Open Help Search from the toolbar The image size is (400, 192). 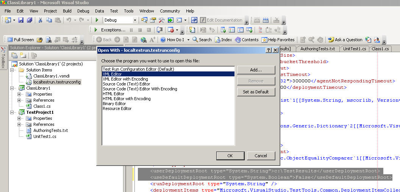(202, 40)
